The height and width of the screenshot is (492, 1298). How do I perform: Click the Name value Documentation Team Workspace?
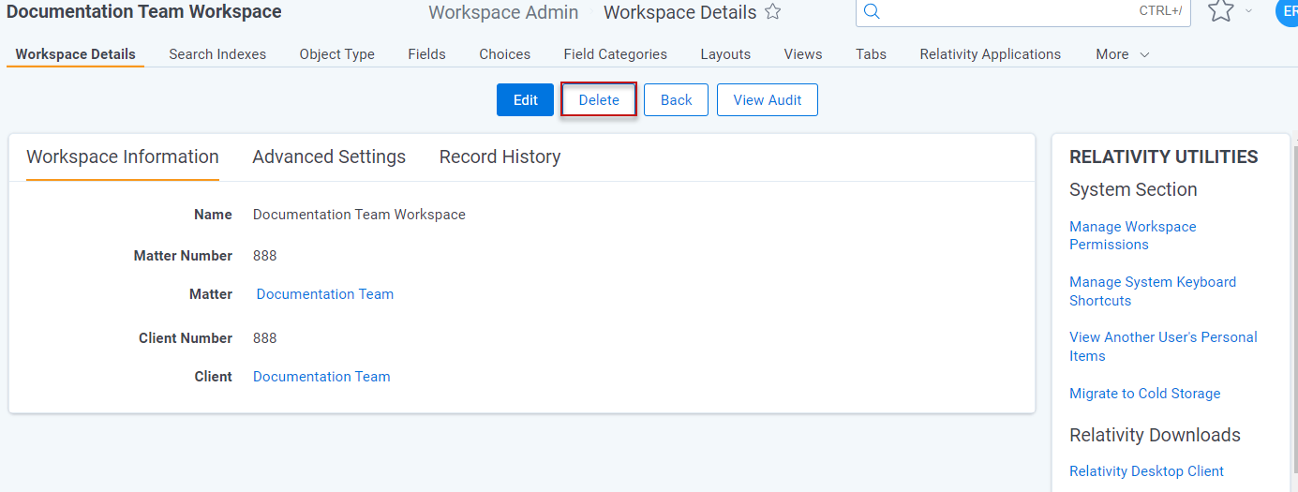pos(359,215)
